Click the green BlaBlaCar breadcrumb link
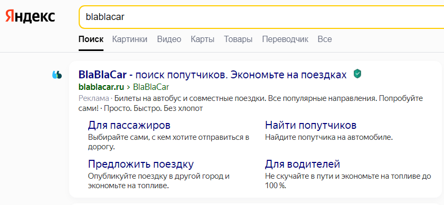Image resolution: width=444 pixels, height=205 pixels. (151, 87)
